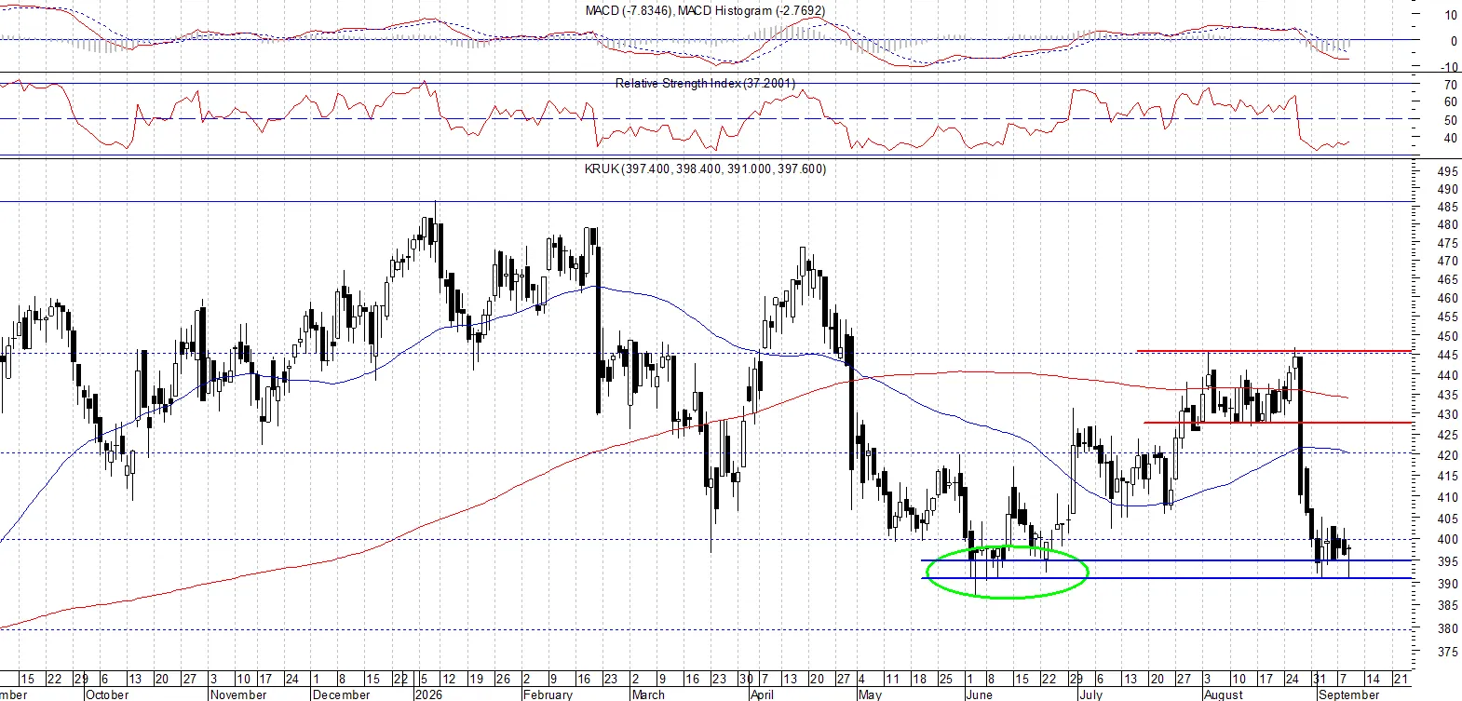Click the 400 price level on right axis
Image resolution: width=1462 pixels, height=701 pixels.
(1448, 540)
